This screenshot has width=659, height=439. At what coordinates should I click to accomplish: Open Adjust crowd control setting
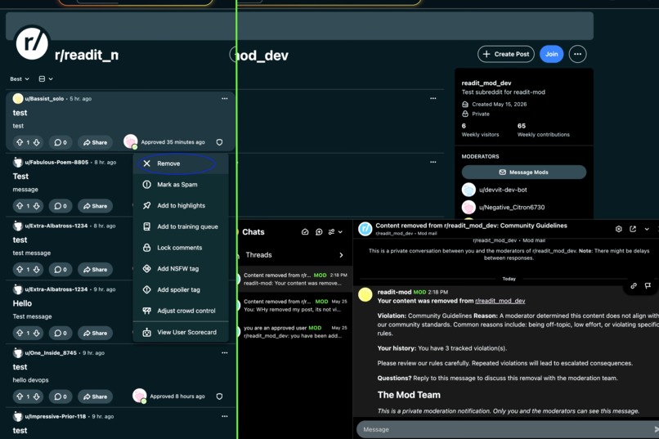181,311
